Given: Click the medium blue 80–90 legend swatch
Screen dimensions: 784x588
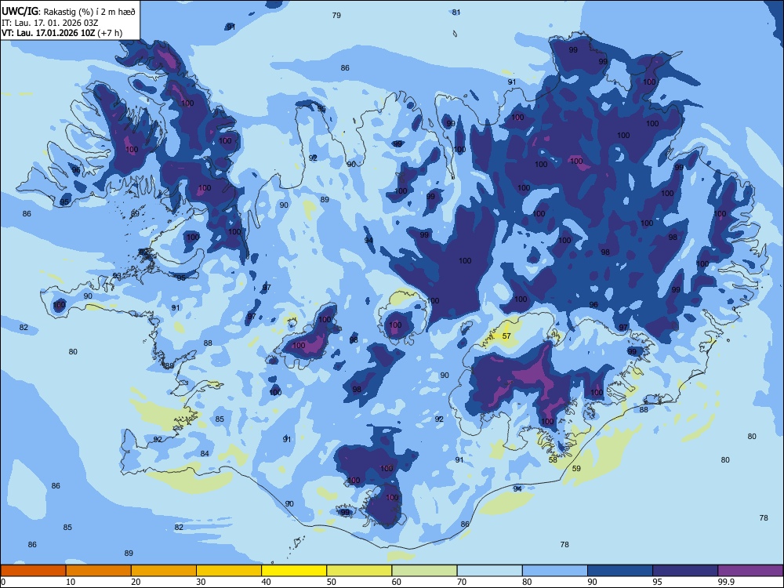Looking at the screenshot, I should (x=555, y=571).
